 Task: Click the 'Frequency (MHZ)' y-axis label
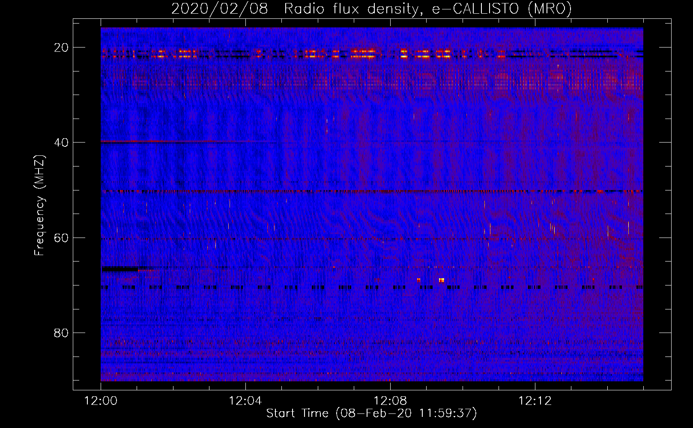pyautogui.click(x=39, y=205)
